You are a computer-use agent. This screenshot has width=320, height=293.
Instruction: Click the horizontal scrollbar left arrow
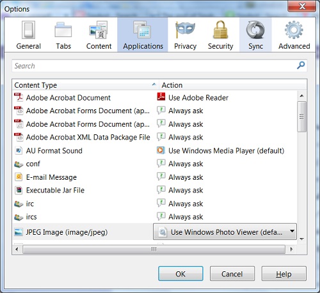pos(17,249)
